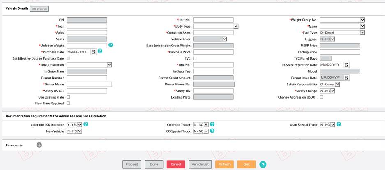Click help icon beside the Quit button
This screenshot has height=170, width=385.
pos(263,164)
